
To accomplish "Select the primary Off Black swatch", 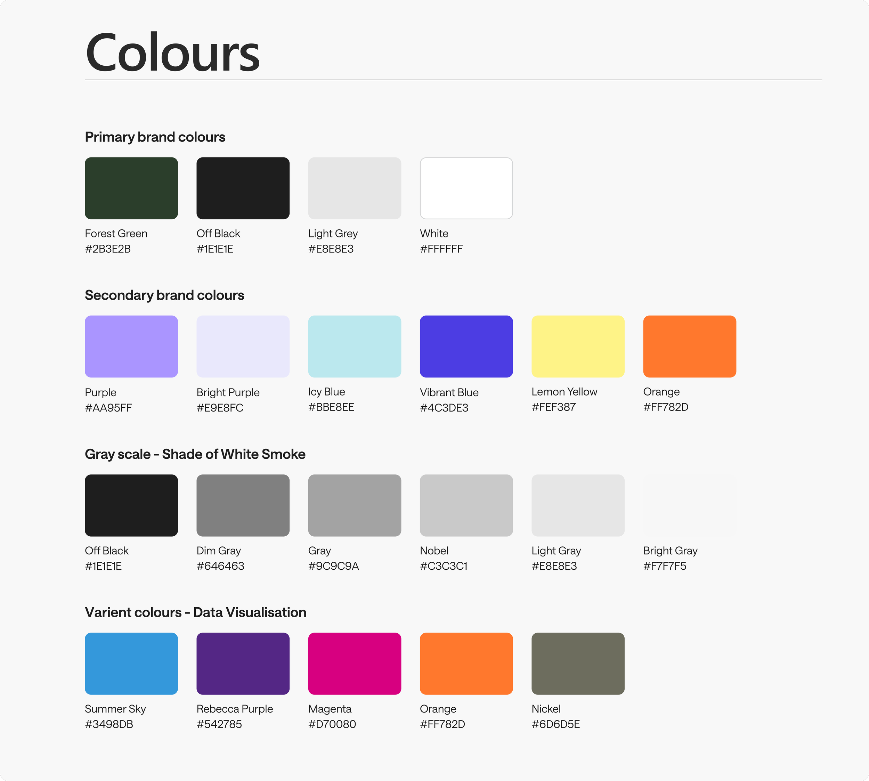I will click(243, 188).
